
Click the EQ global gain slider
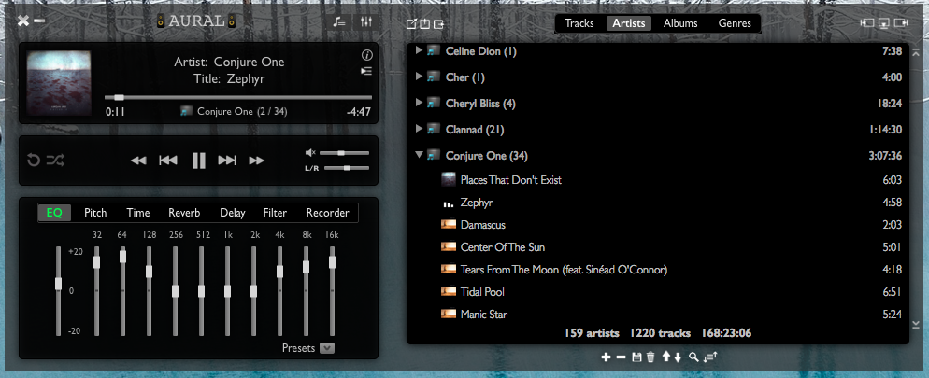(58, 291)
